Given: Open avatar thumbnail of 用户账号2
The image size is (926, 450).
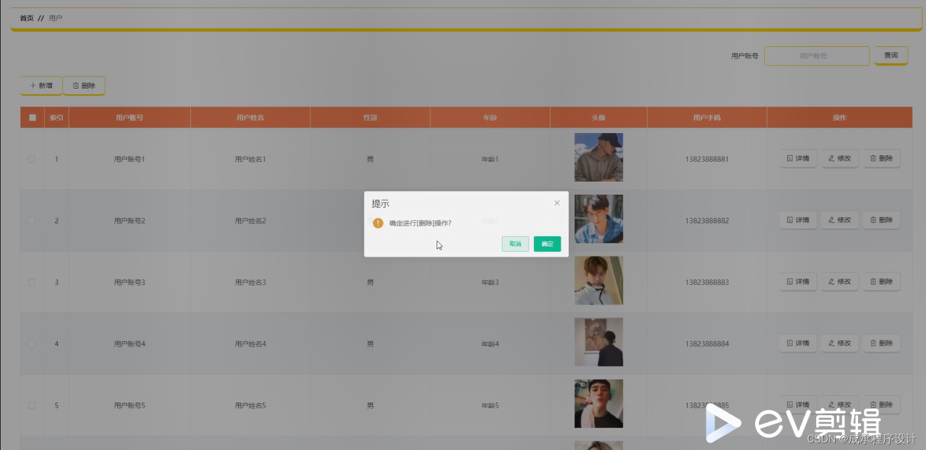Looking at the screenshot, I should [x=598, y=219].
